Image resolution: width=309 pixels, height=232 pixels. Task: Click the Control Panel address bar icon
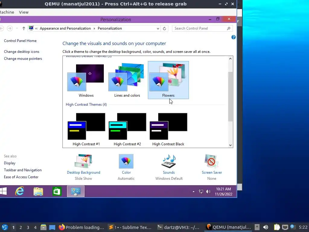click(31, 28)
